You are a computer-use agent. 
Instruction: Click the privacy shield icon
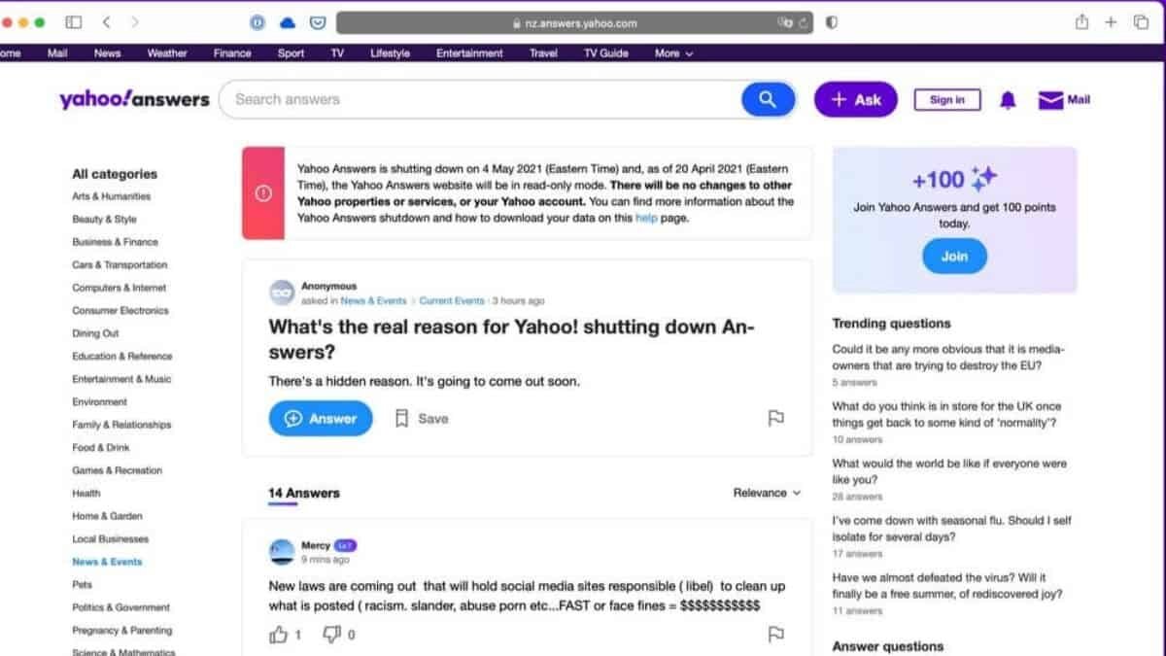832,22
